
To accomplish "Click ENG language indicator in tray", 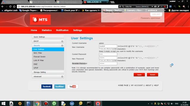I will [x=177, y=104].
